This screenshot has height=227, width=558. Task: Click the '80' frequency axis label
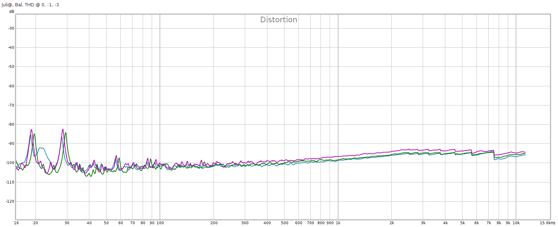[x=143, y=223]
